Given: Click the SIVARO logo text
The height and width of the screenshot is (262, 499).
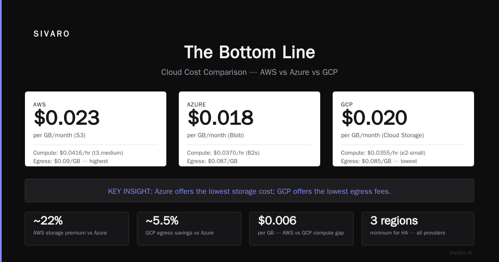Looking at the screenshot, I should click(52, 34).
